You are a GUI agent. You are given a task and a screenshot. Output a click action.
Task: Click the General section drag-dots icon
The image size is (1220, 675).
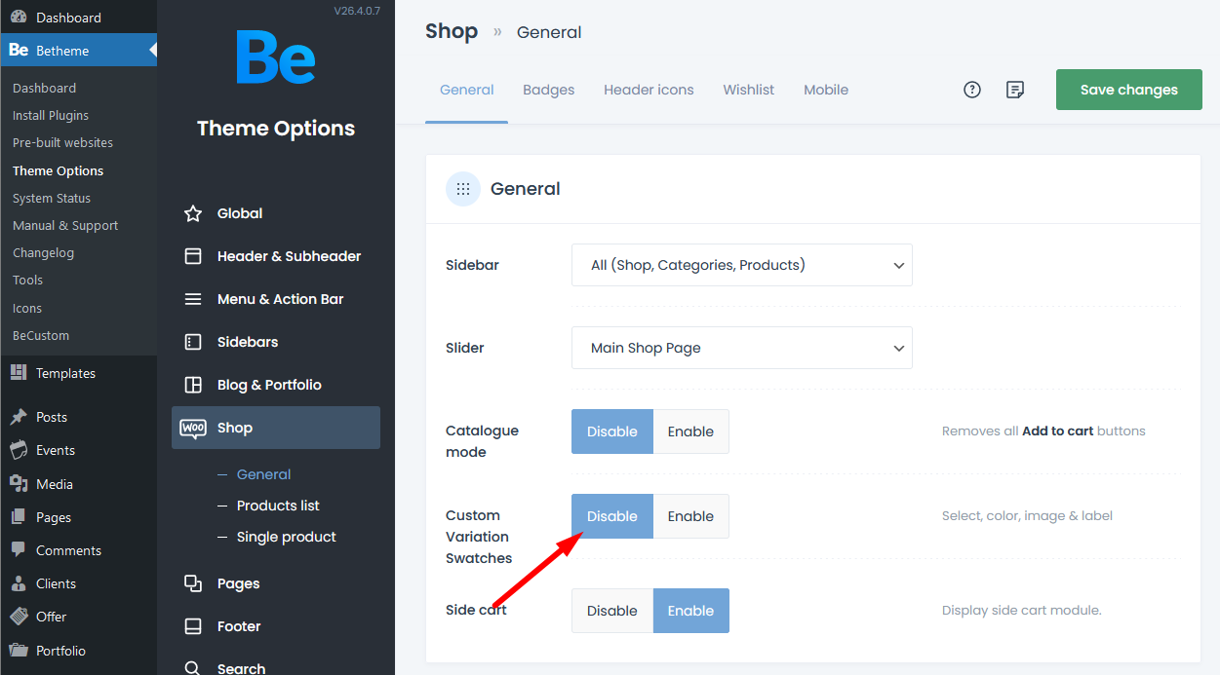(x=463, y=189)
